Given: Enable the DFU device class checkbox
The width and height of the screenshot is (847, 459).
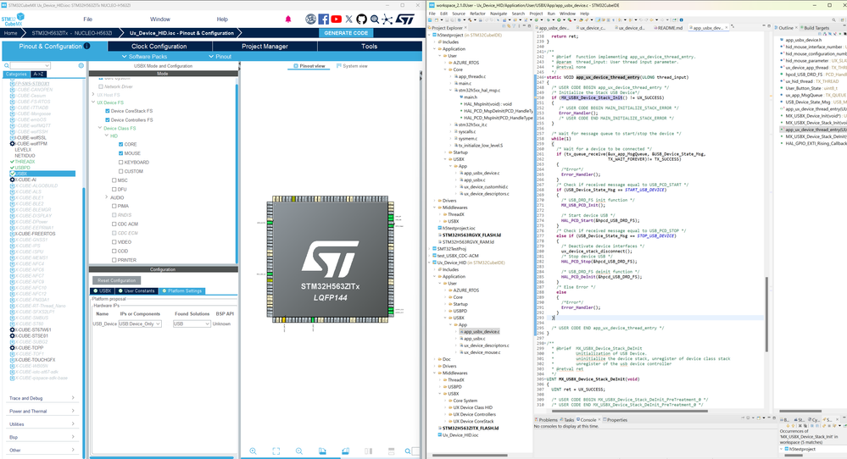Looking at the screenshot, I should point(114,190).
